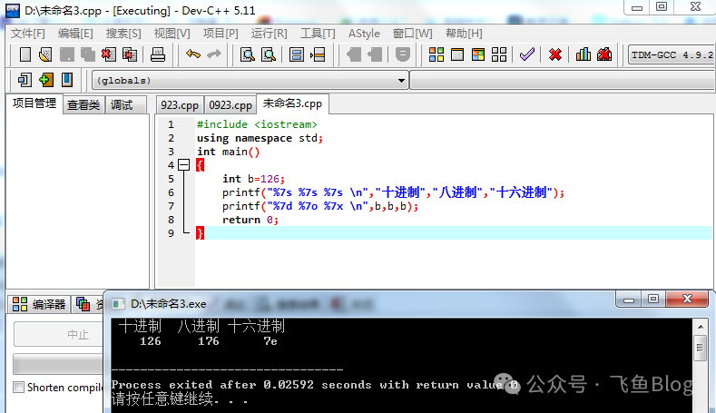Click the console window scroll up arrow

(x=700, y=327)
